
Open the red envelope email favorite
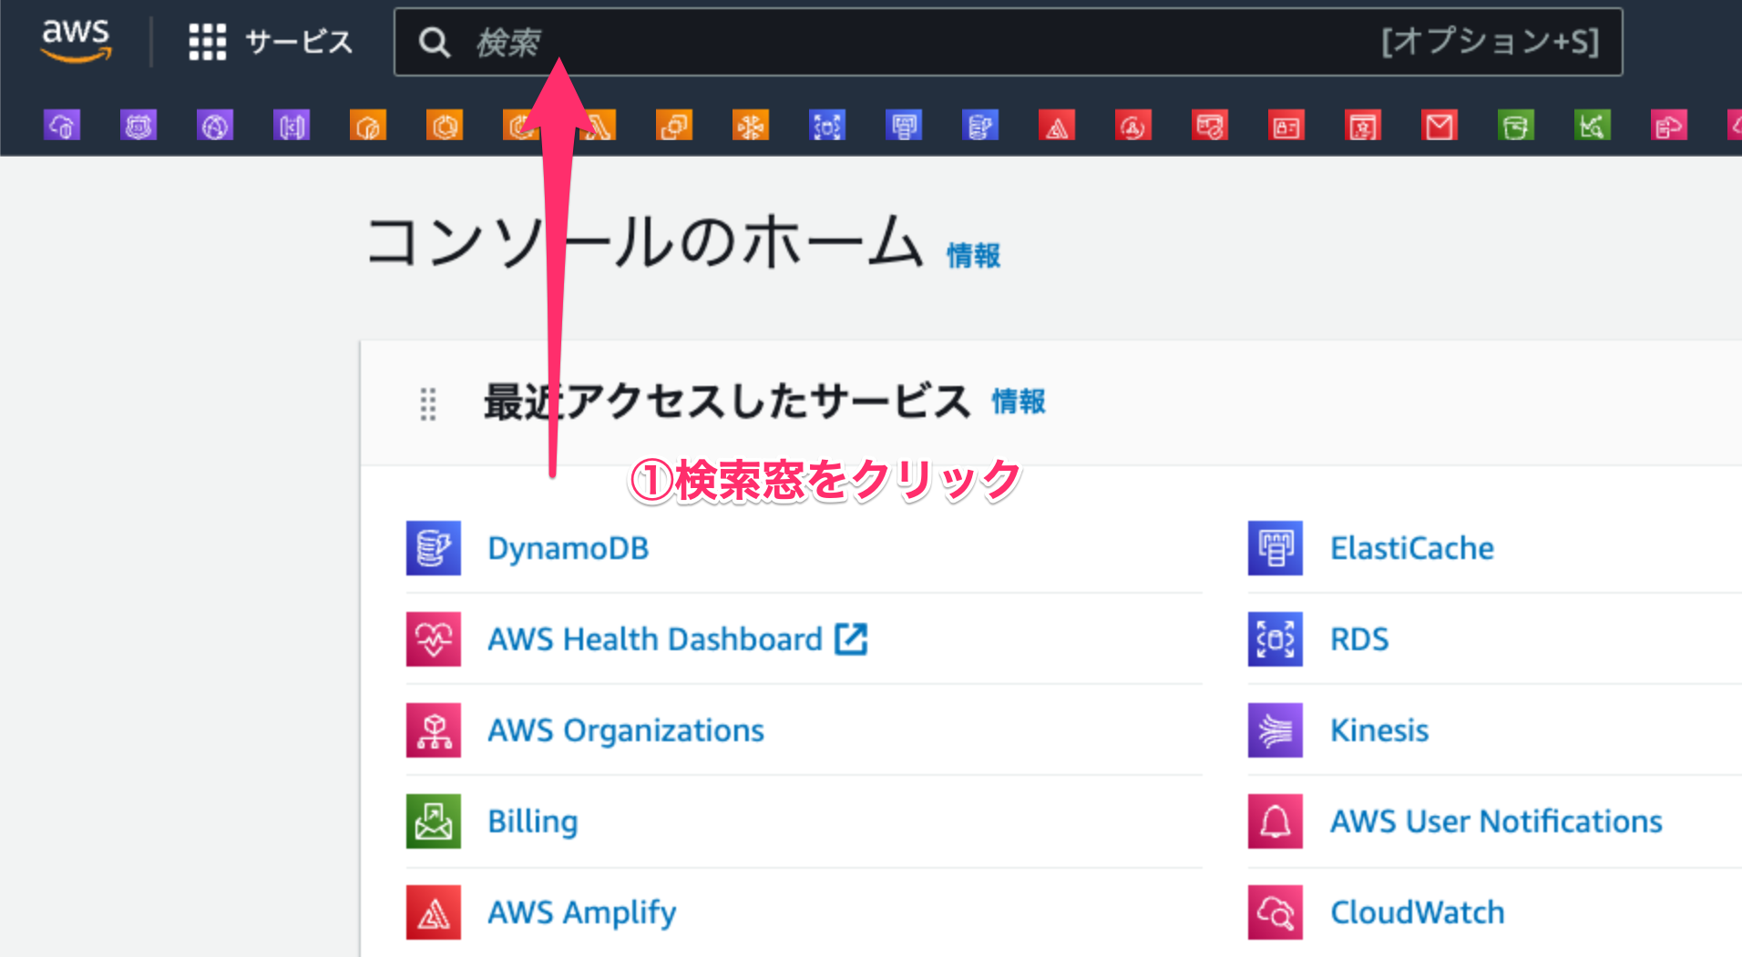pyautogui.click(x=1440, y=126)
